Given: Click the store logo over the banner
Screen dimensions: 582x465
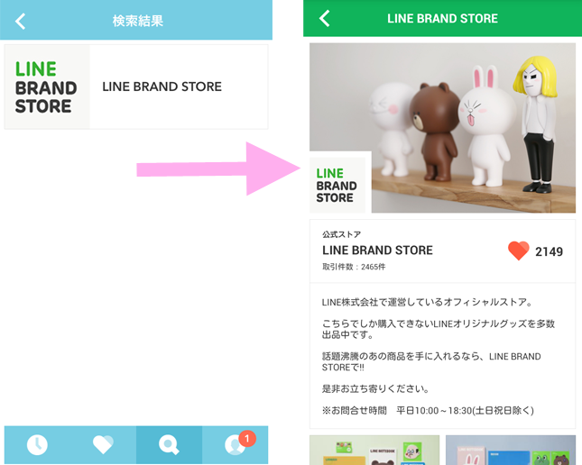Looking at the screenshot, I should (x=337, y=185).
